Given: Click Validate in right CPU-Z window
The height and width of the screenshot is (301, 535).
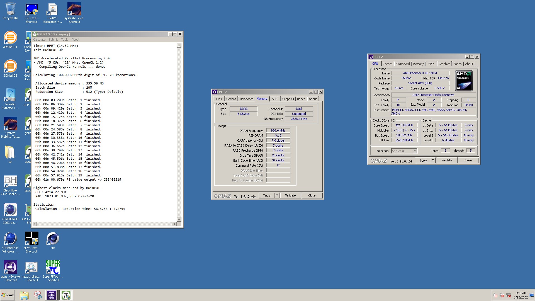Looking at the screenshot, I should pos(447,160).
